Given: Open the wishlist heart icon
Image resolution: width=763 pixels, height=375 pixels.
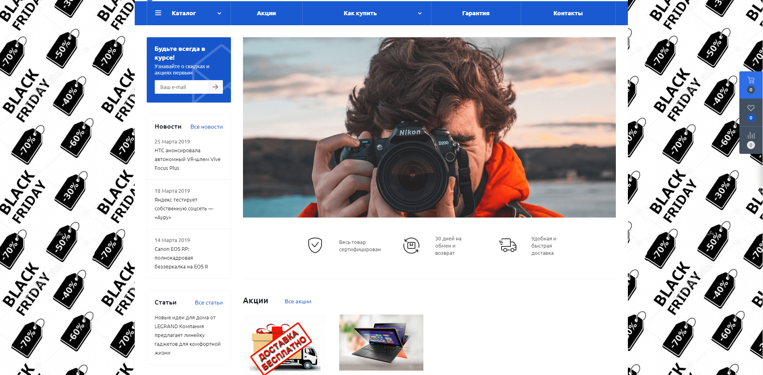Looking at the screenshot, I should click(751, 108).
